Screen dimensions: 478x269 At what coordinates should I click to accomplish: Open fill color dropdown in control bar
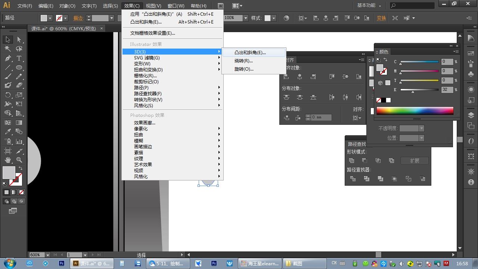(50, 18)
